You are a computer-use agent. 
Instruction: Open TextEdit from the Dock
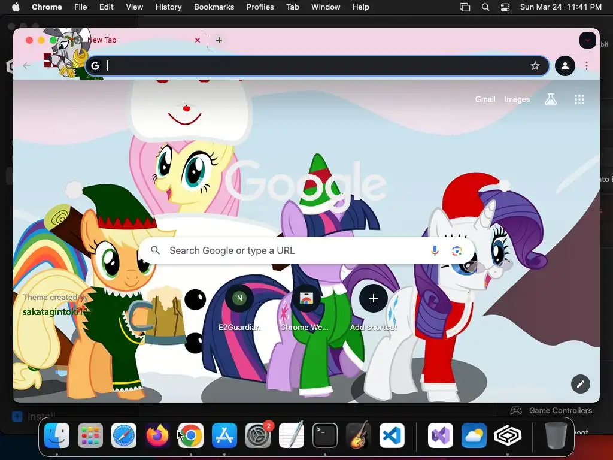292,435
